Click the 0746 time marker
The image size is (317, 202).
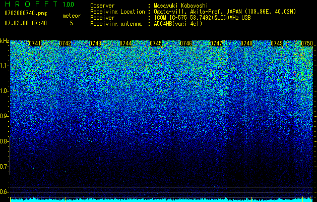186,43
